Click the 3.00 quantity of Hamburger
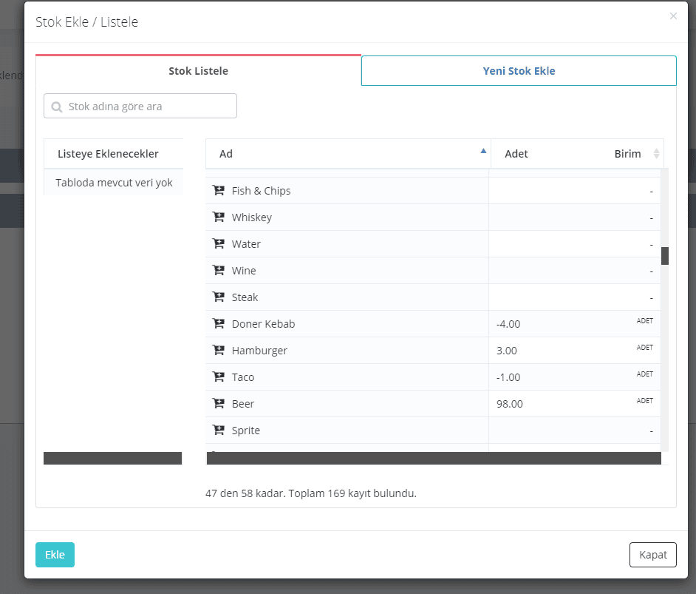This screenshot has height=594, width=696. coord(506,351)
